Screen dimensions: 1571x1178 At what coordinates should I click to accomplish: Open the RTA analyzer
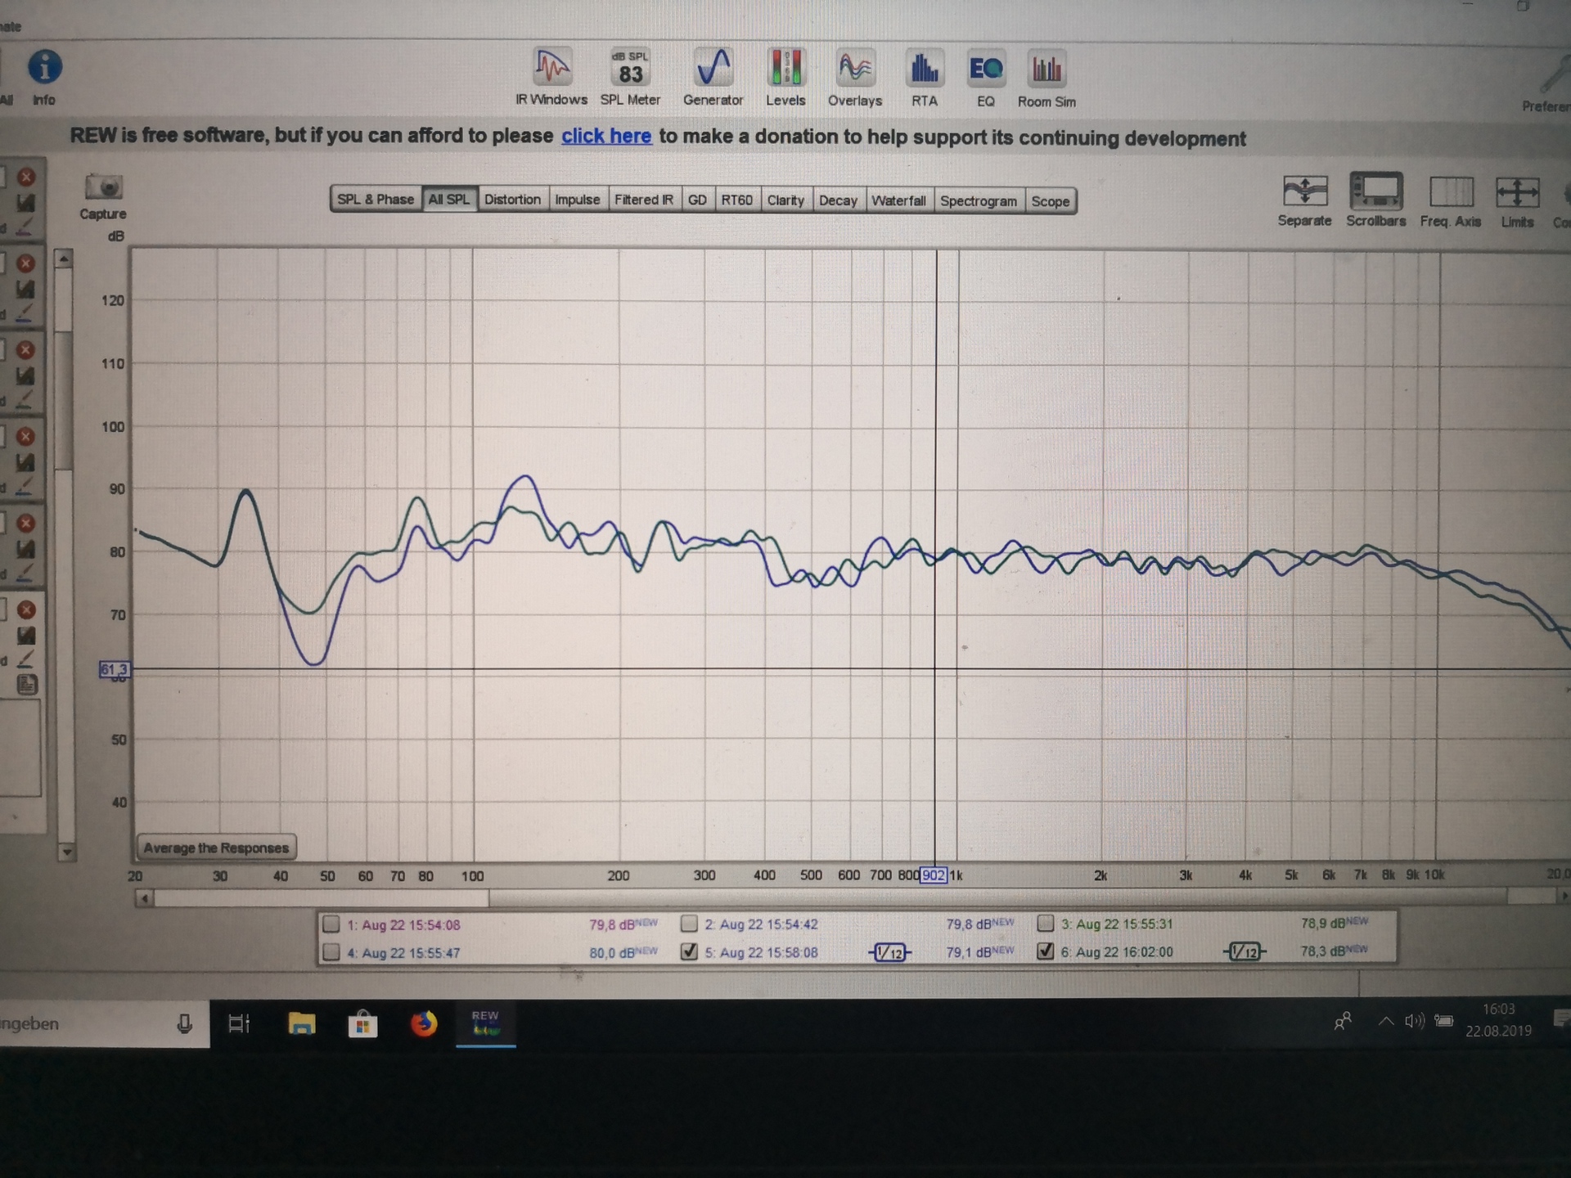click(x=925, y=77)
